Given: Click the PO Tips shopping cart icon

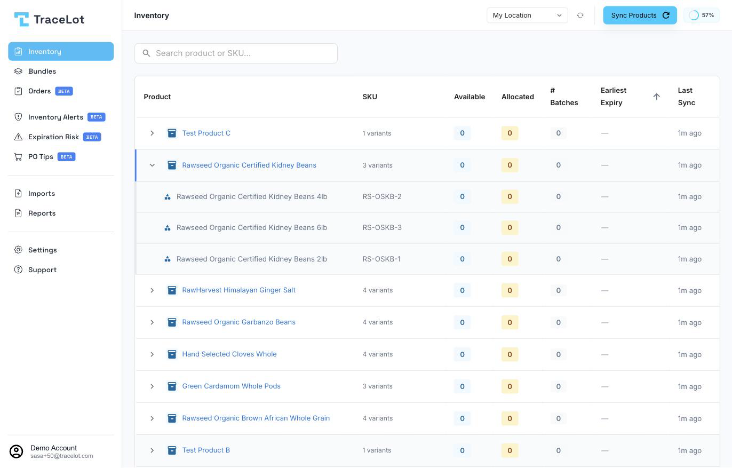Looking at the screenshot, I should [19, 157].
